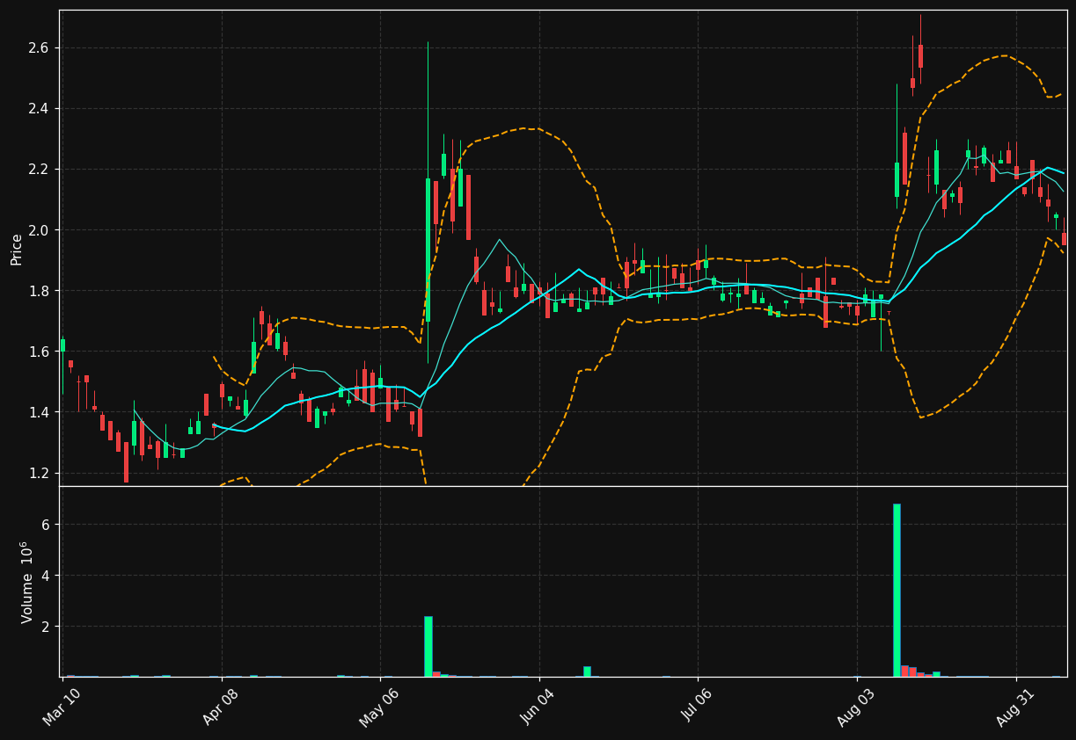Click the 'Aug 31' date label
Viewport: 1076px width, 740px height.
(1016, 706)
